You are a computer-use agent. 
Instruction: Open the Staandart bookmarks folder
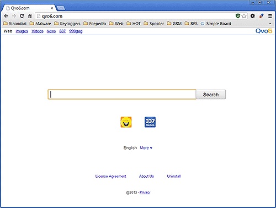(15, 24)
